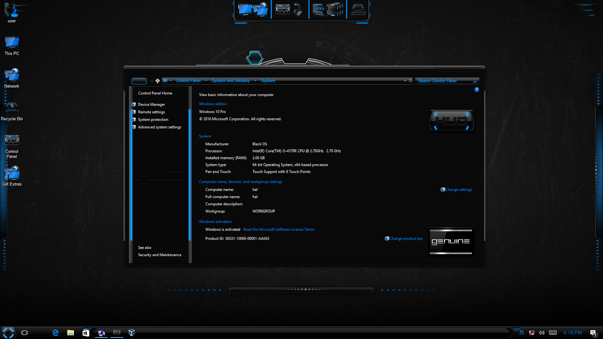Navigate to System and Security breadcrumb
The width and height of the screenshot is (603, 339).
(231, 81)
